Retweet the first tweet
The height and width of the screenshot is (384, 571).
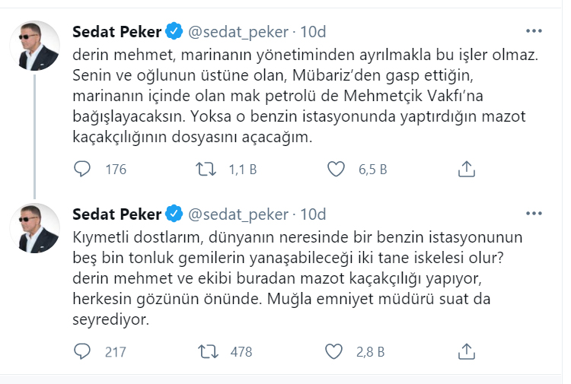tap(207, 169)
